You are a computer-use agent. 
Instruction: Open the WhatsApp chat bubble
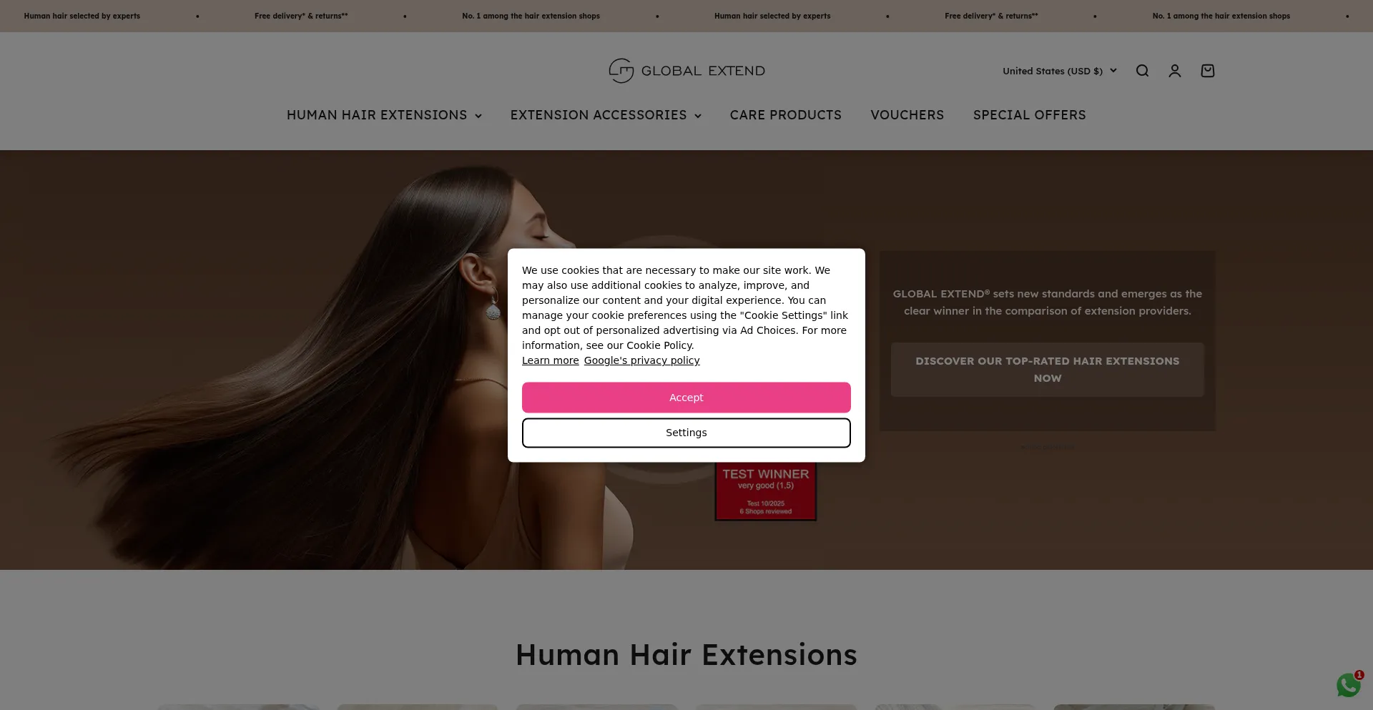point(1349,685)
